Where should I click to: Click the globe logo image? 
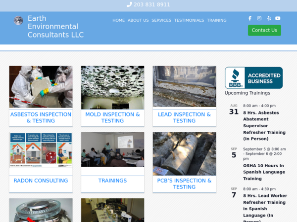(x=18, y=20)
